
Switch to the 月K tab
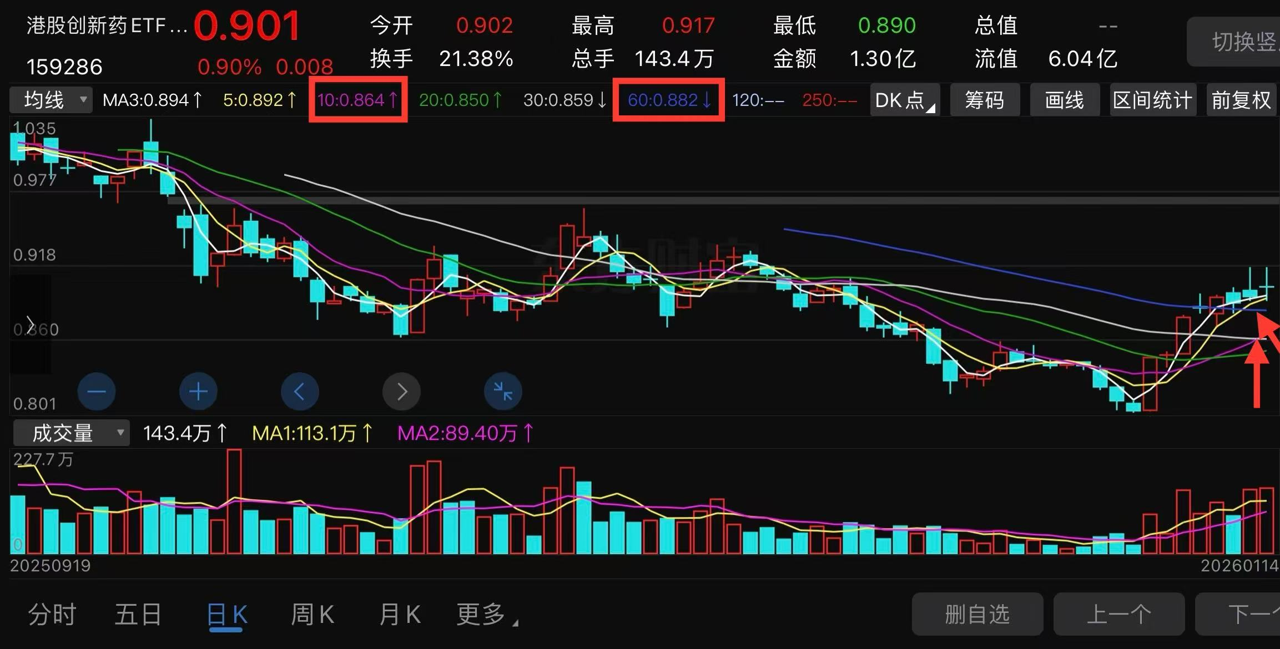[400, 615]
